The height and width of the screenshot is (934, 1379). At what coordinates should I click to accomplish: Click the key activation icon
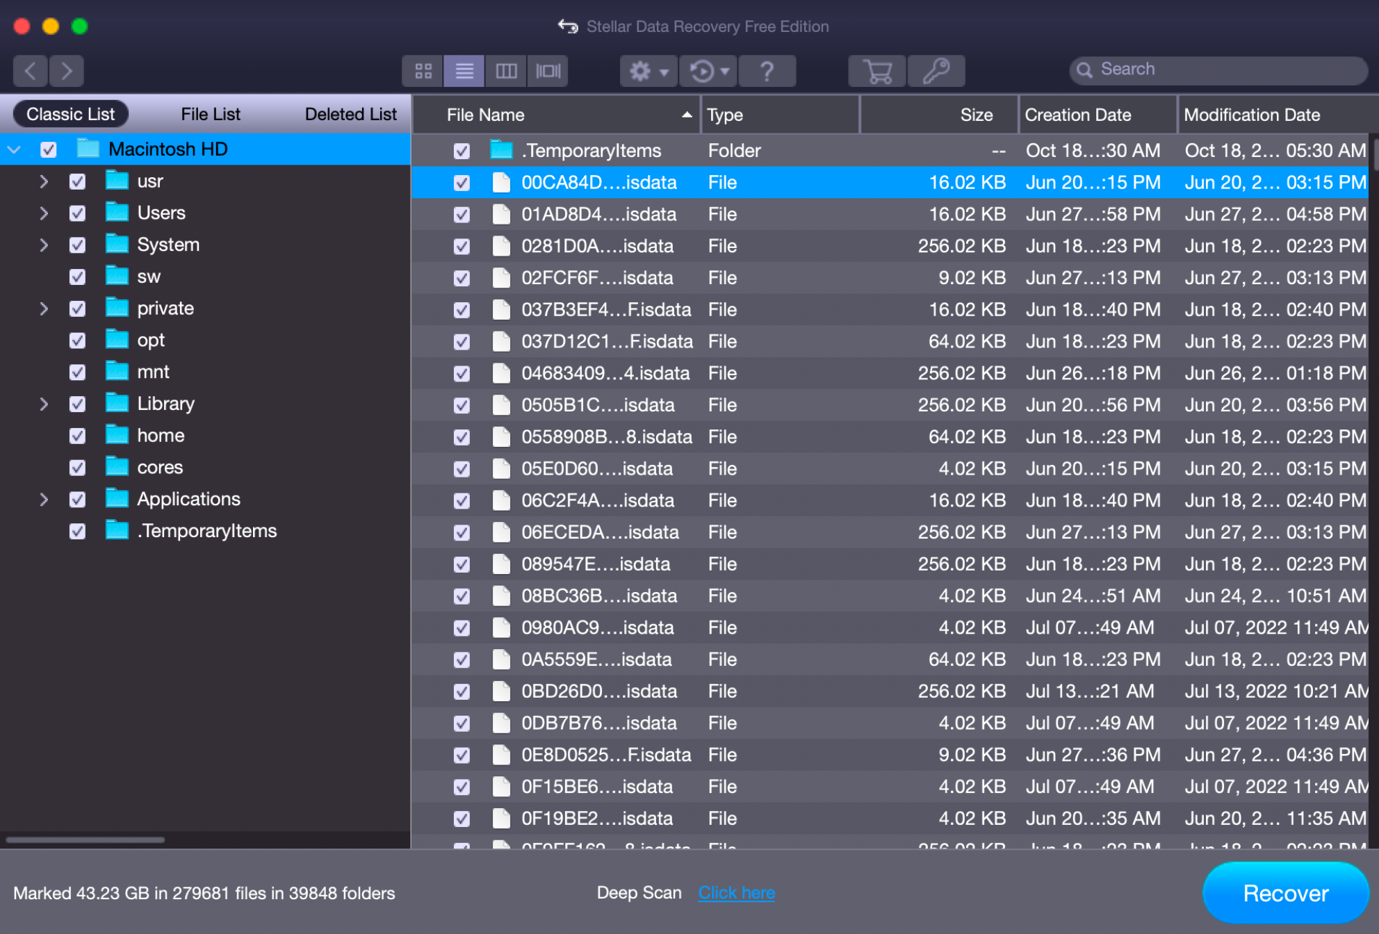point(936,71)
